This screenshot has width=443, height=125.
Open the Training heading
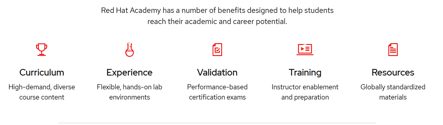pyautogui.click(x=305, y=73)
